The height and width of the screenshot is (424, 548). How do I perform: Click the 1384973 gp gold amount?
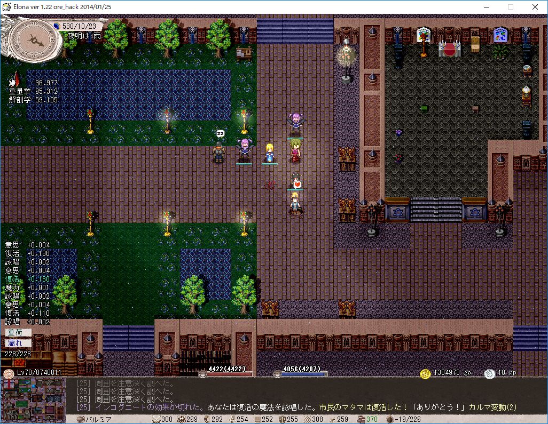452,373
